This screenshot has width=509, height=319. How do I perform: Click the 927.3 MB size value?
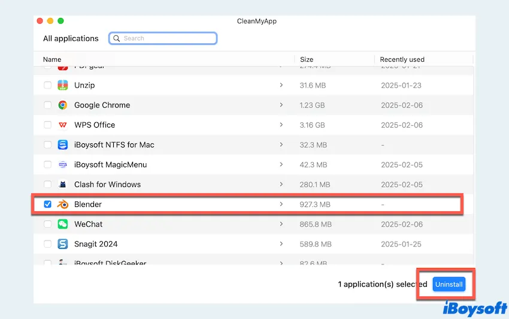click(x=315, y=204)
